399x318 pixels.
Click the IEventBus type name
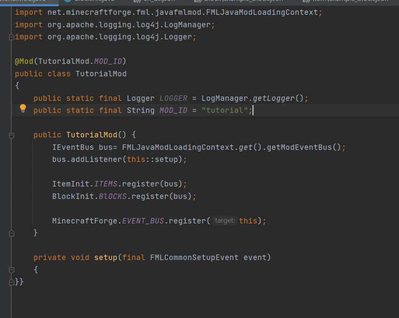[x=73, y=147]
